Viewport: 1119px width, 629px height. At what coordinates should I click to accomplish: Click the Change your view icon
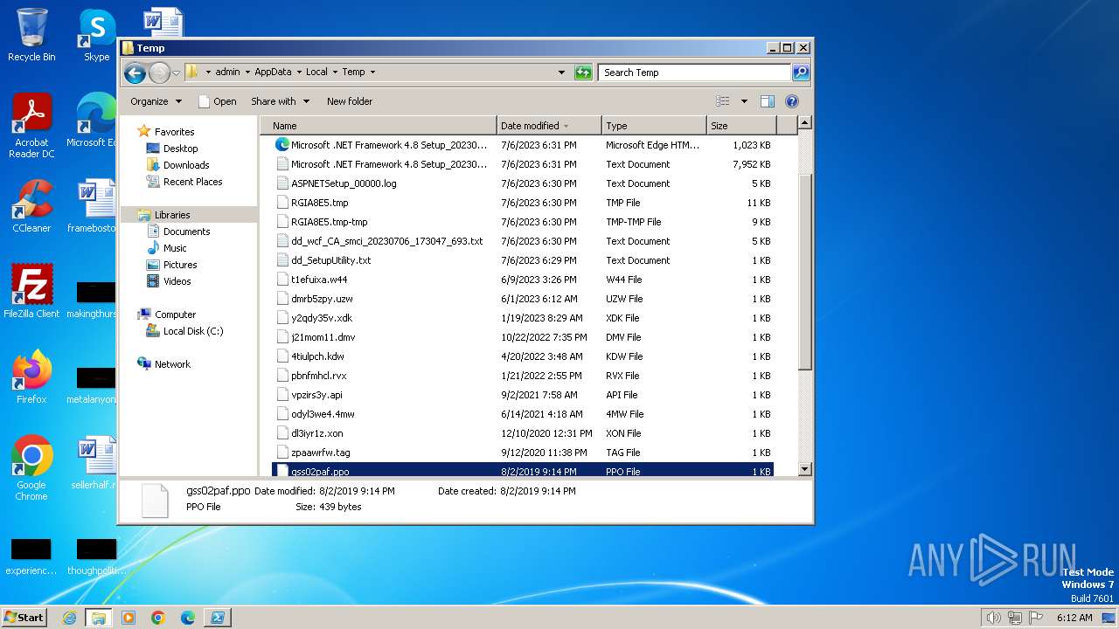723,101
